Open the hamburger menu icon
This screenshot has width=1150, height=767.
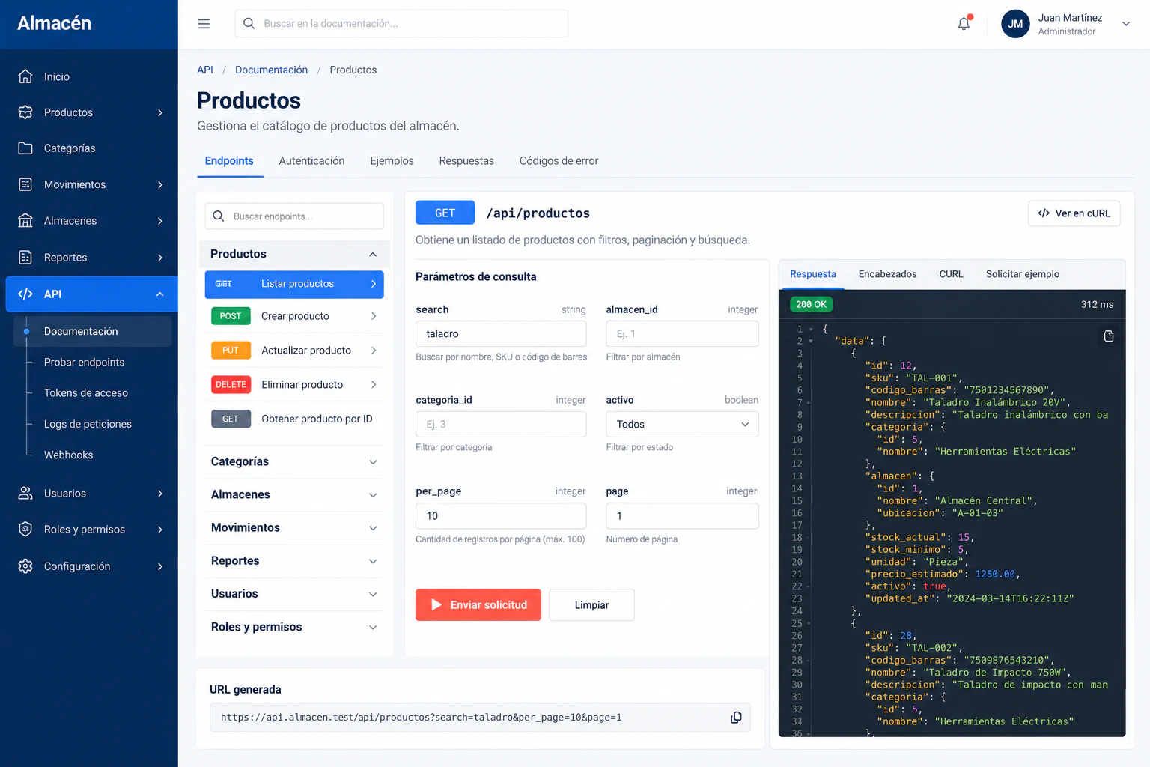point(204,24)
